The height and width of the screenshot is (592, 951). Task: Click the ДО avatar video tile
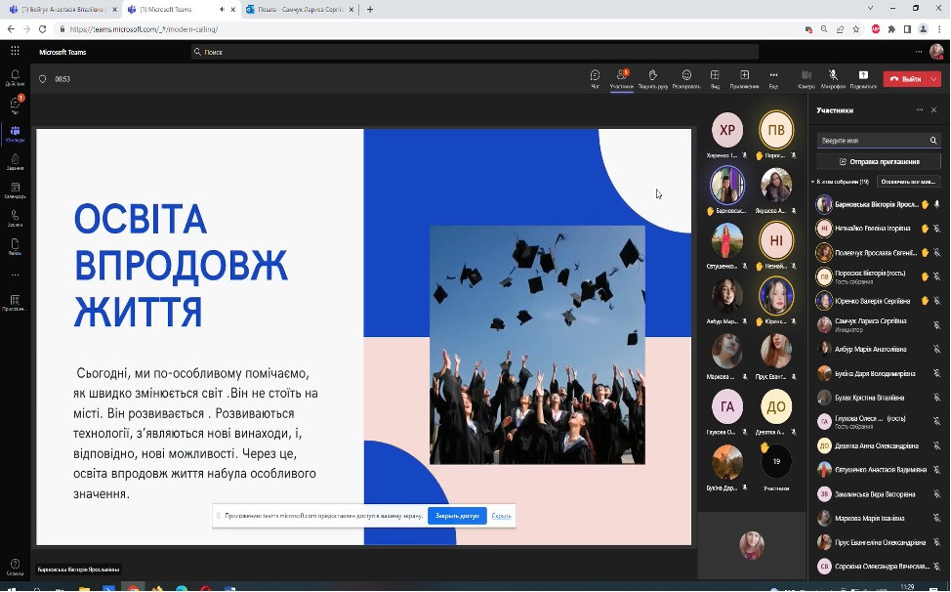(776, 407)
